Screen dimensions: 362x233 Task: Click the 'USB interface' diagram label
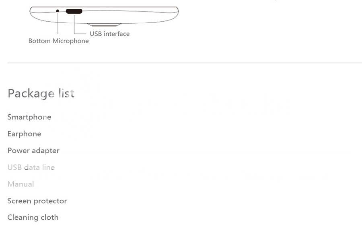pos(109,34)
